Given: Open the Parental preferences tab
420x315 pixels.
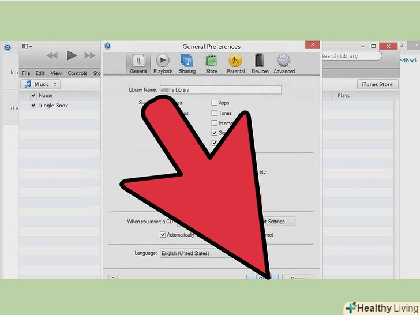Looking at the screenshot, I should coord(236,63).
